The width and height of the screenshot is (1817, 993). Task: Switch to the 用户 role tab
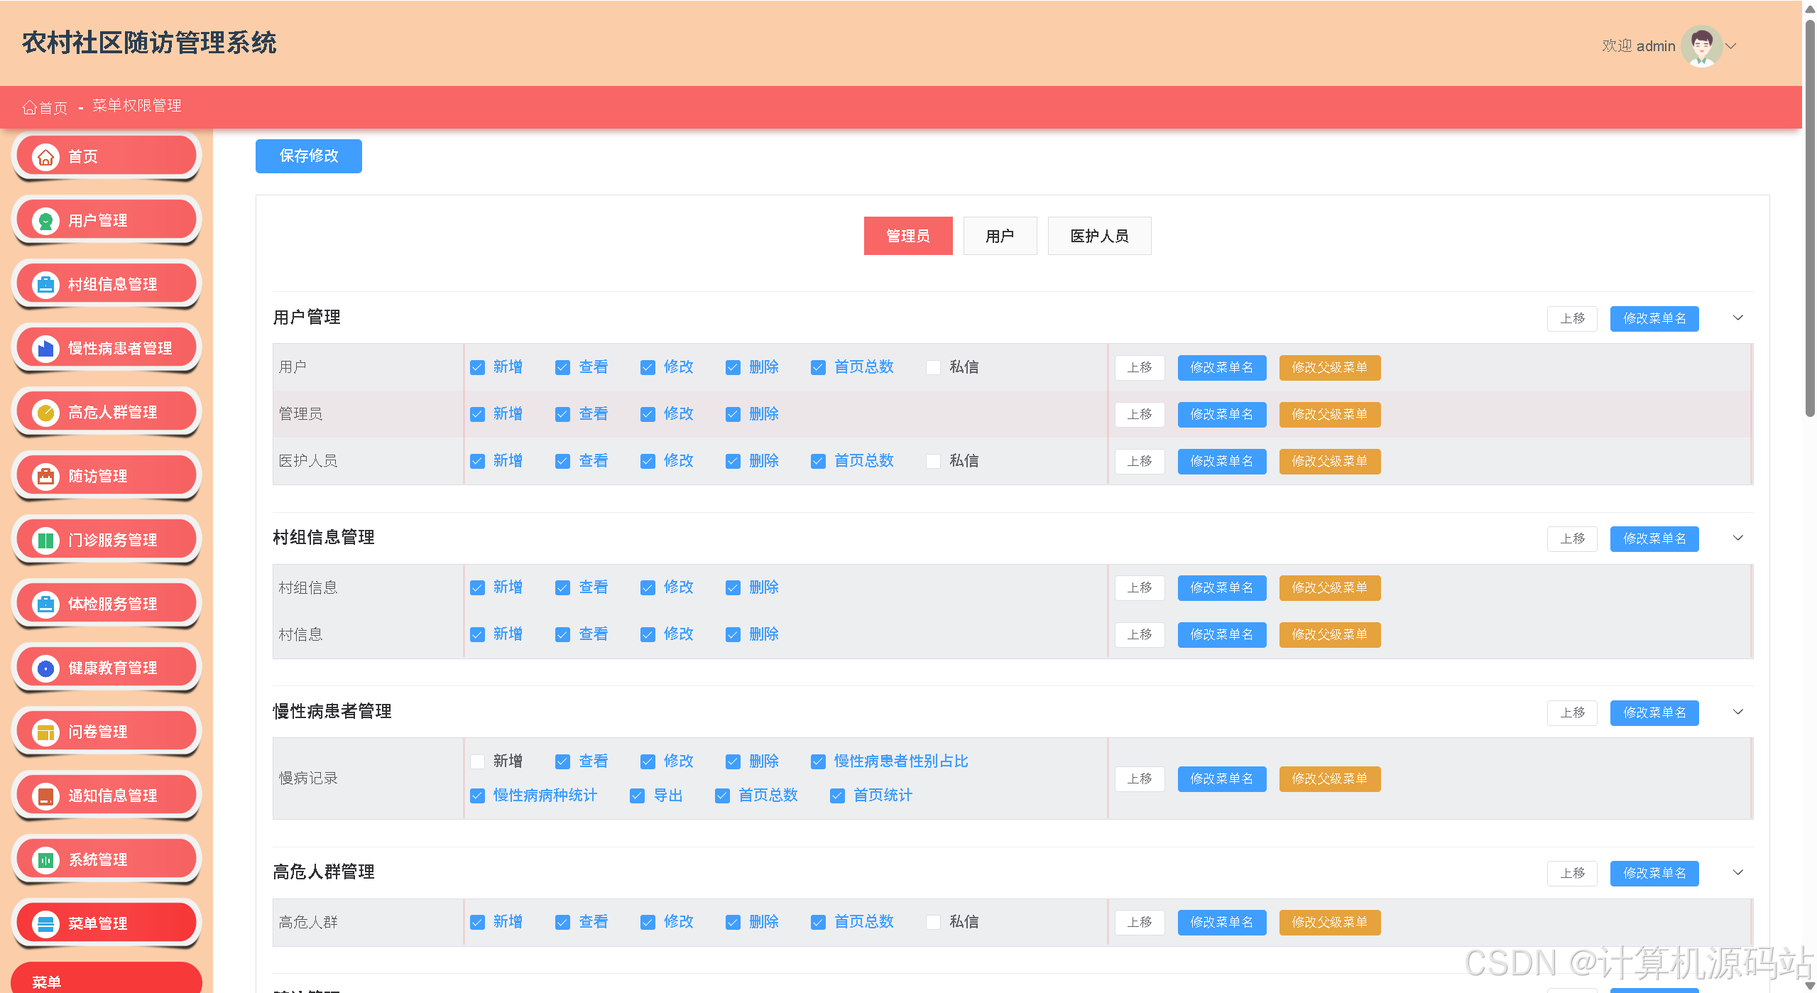[x=1000, y=236]
